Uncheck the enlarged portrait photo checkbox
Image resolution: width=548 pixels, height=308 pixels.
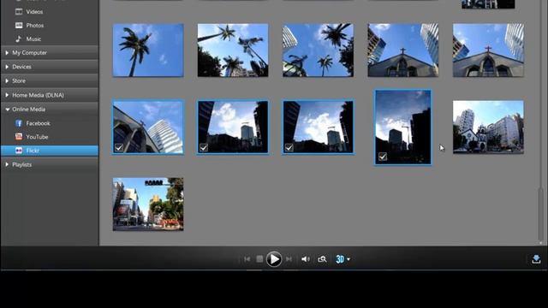pyautogui.click(x=383, y=157)
